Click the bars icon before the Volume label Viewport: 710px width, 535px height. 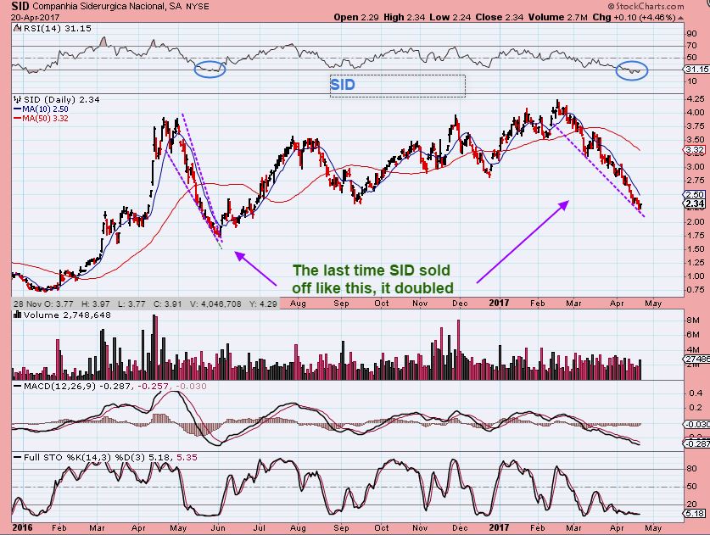[18, 315]
